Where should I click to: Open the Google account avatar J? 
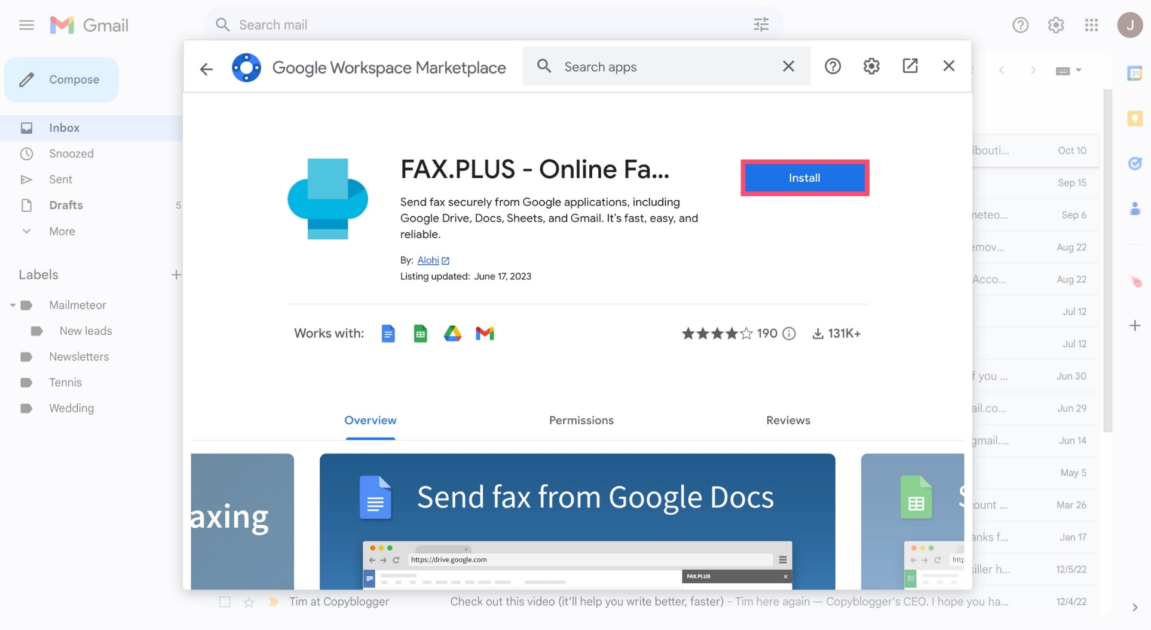coord(1129,25)
